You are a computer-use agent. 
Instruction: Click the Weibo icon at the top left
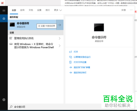(x=2, y=3)
